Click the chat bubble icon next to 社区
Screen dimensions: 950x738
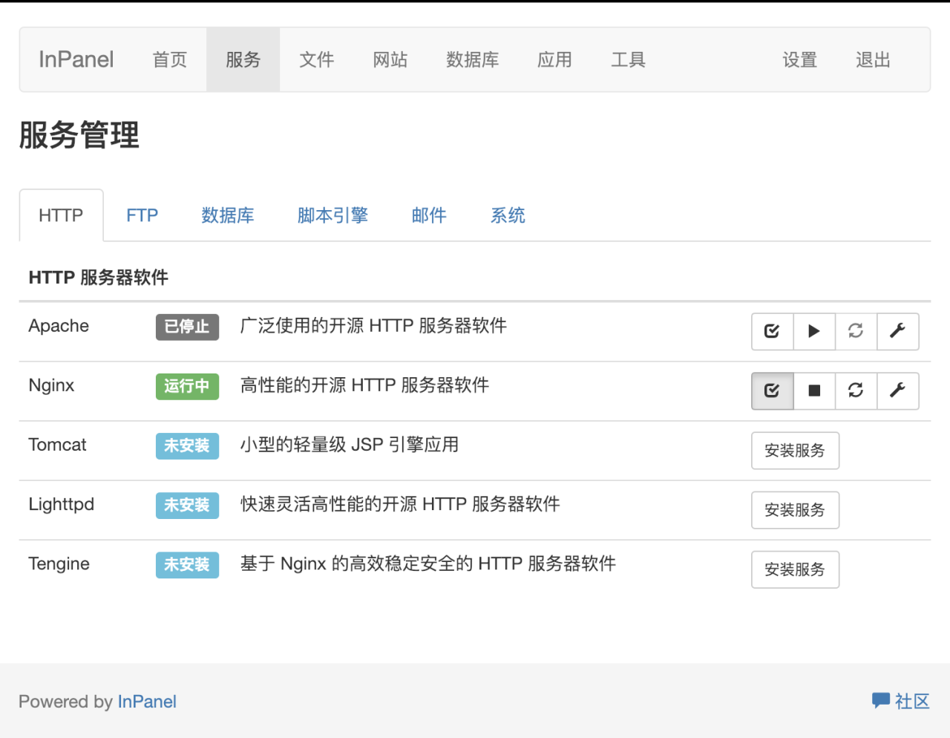880,700
